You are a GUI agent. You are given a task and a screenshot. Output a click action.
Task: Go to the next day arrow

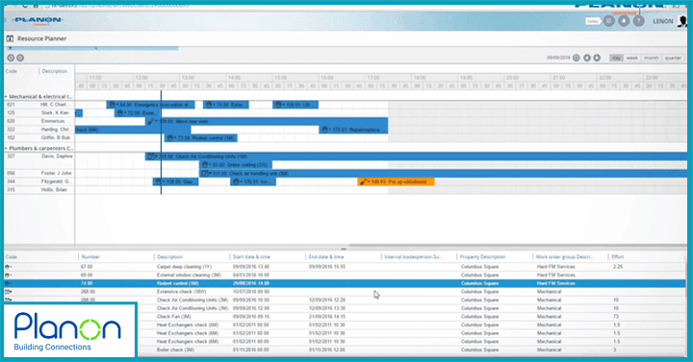tap(597, 58)
